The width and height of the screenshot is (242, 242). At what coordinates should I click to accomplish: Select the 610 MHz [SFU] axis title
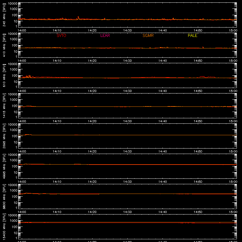pyautogui.click(x=4, y=75)
